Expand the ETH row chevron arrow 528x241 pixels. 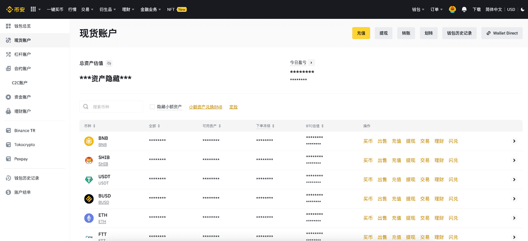tap(514, 218)
